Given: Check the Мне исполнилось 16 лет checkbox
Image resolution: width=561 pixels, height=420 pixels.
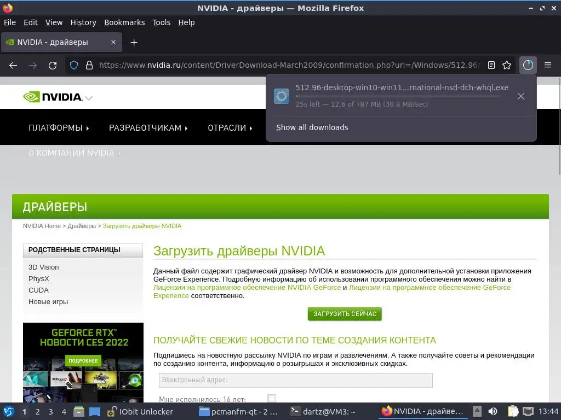Looking at the screenshot, I should 272,399.
